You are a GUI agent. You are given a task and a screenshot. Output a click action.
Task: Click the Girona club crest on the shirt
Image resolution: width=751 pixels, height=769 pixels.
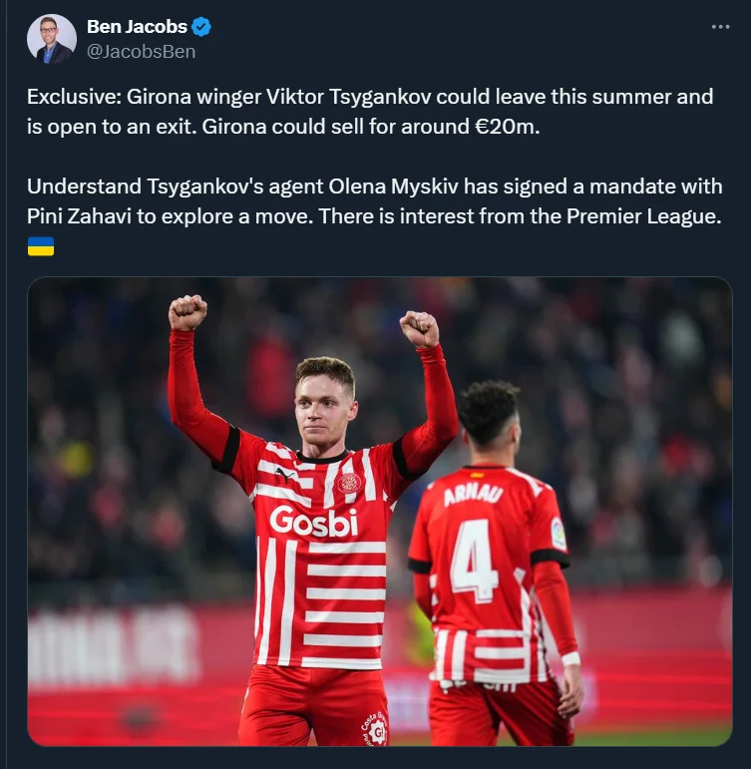pyautogui.click(x=349, y=482)
